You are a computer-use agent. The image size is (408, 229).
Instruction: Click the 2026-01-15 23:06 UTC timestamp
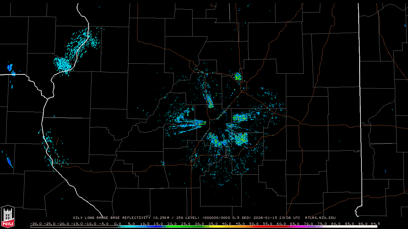[x=277, y=218]
